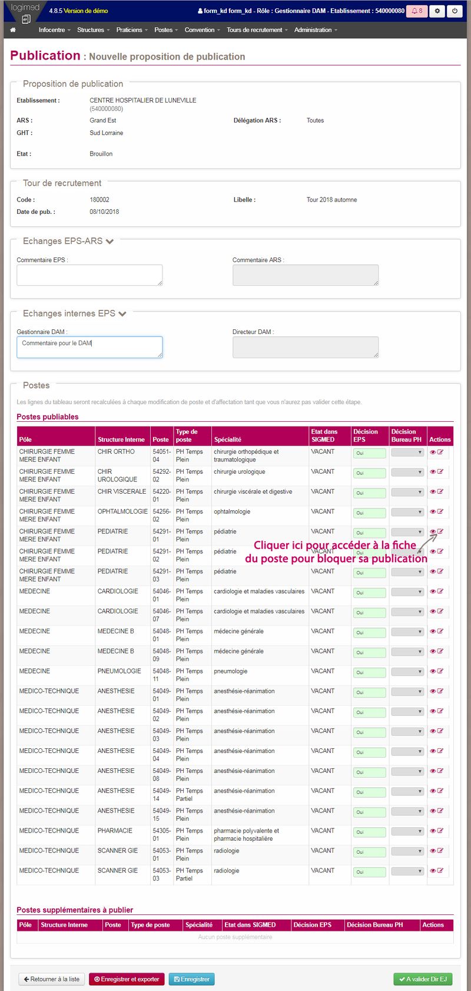Click the blue Enregistrer button

192,979
